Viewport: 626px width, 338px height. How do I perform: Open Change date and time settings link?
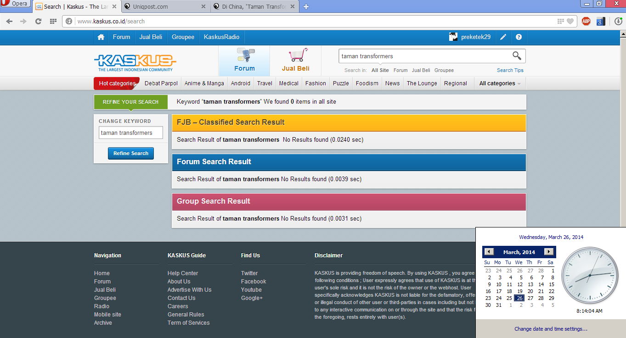(x=551, y=329)
